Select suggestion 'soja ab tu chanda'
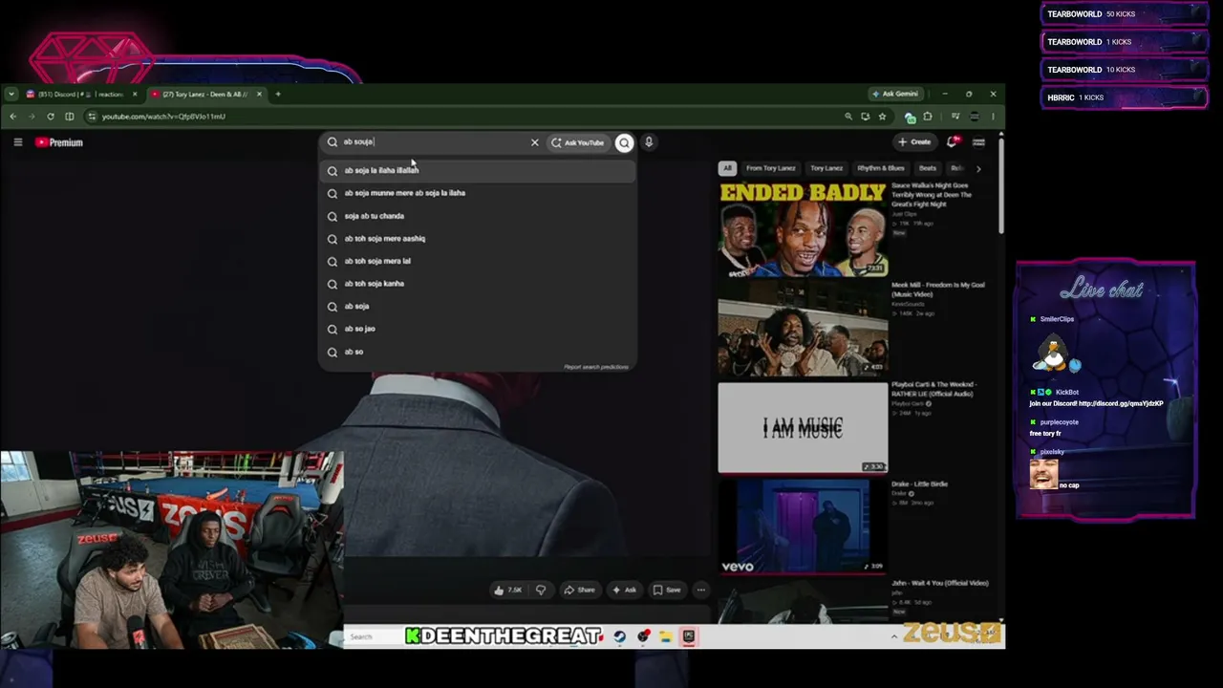1223x688 pixels. click(x=478, y=216)
